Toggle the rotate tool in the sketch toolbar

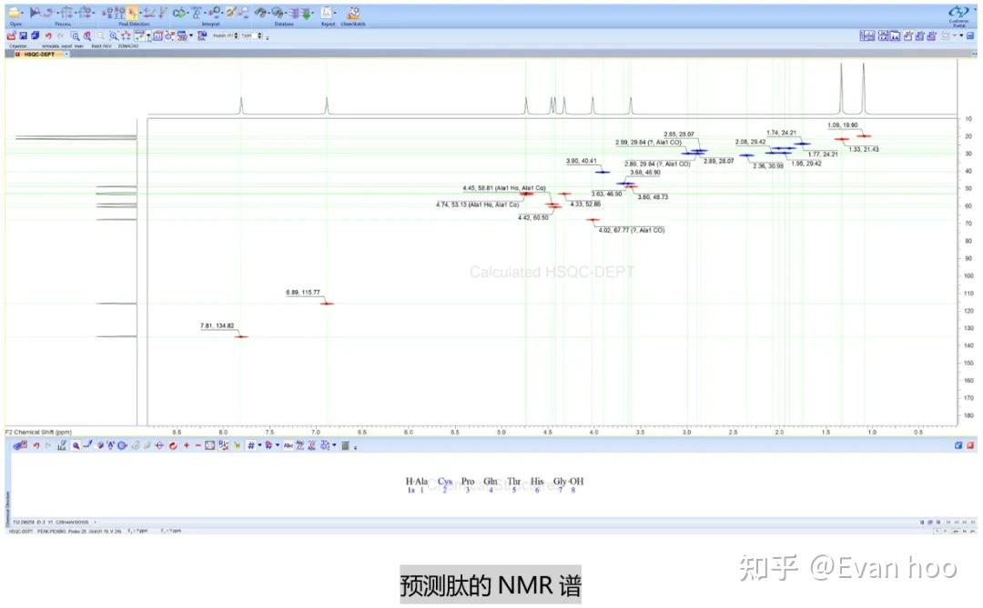(x=172, y=445)
